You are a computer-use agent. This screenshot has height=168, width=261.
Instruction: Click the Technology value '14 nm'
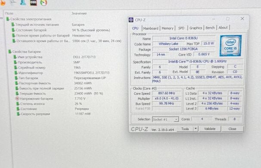click(x=161, y=55)
